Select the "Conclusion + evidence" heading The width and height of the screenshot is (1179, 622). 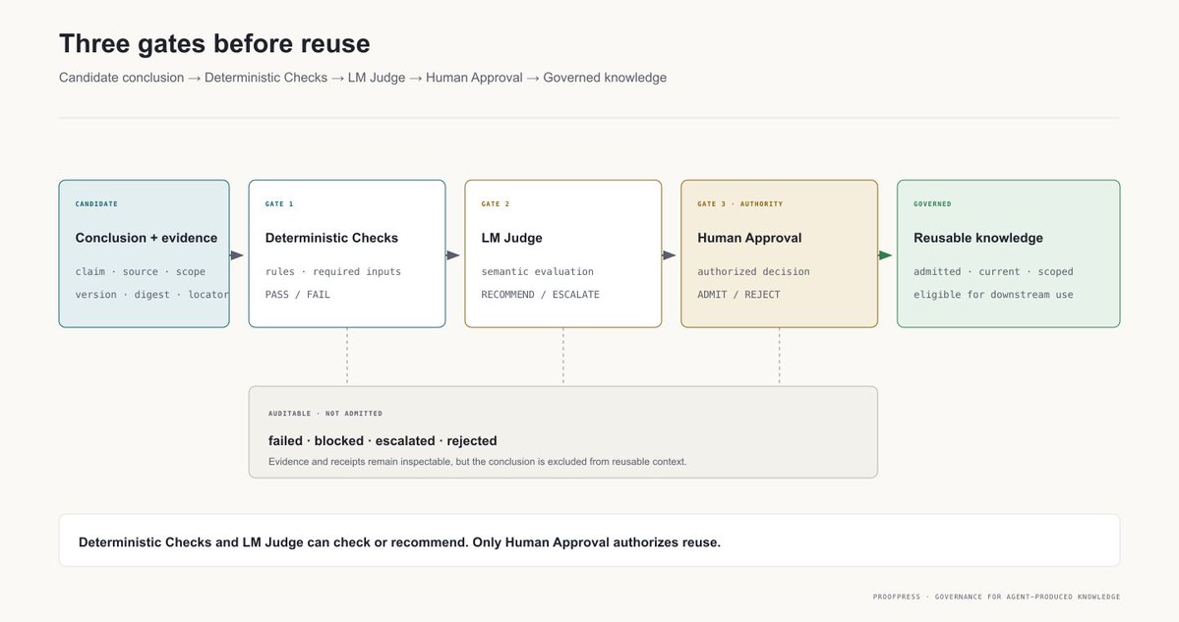146,238
